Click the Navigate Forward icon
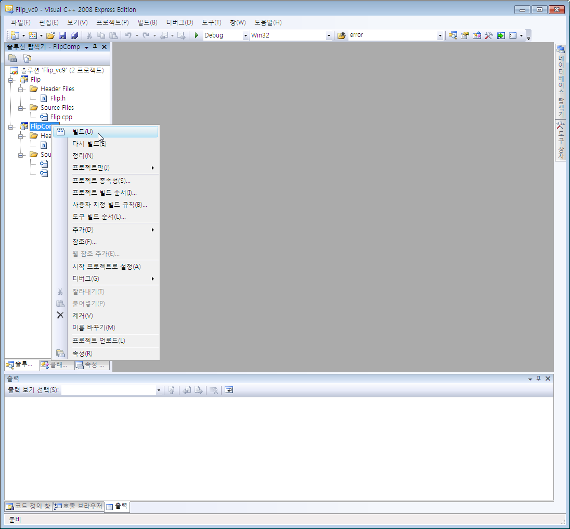570x529 pixels. [x=181, y=35]
